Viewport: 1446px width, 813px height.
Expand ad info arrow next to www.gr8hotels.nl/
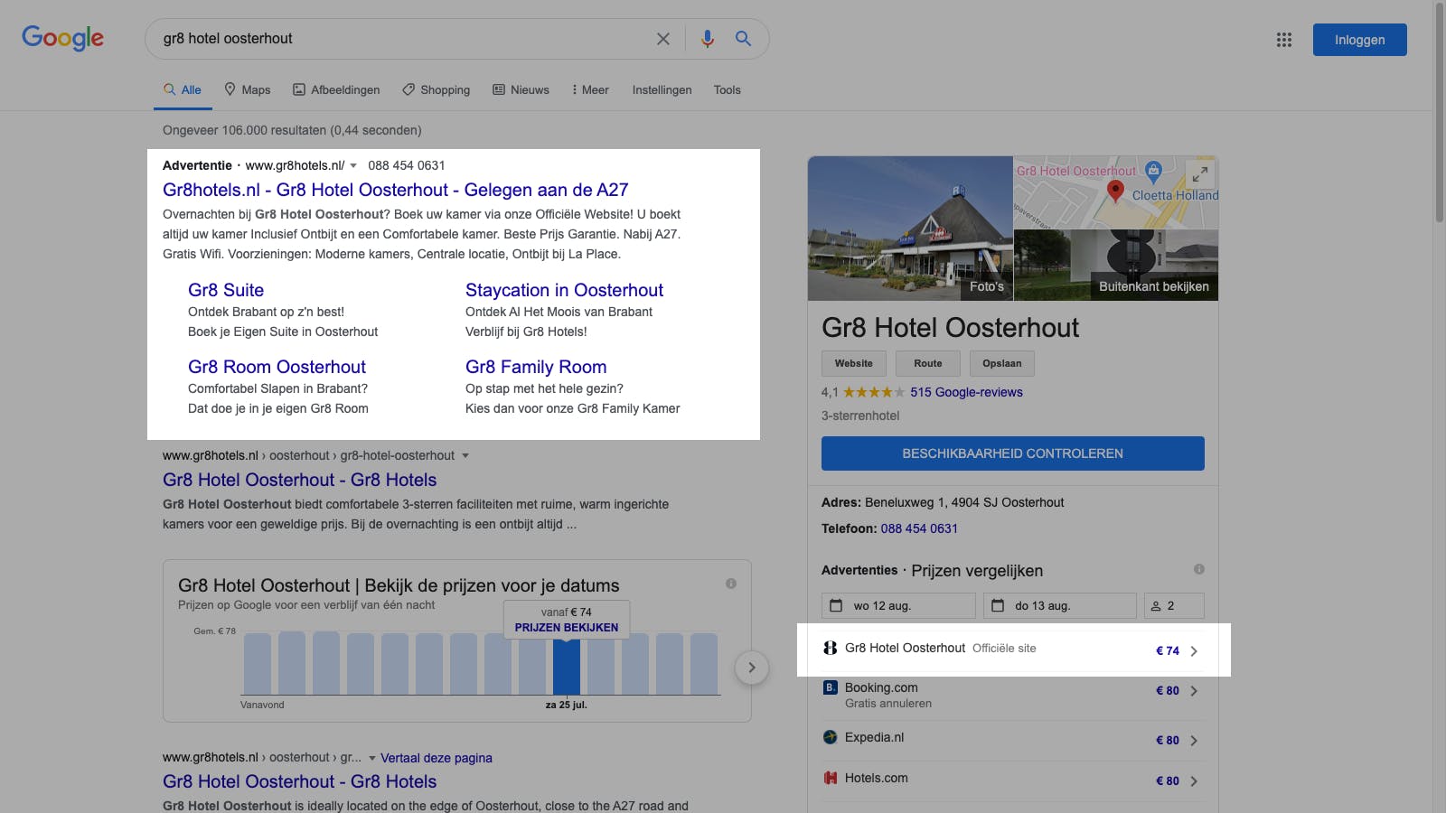353,166
